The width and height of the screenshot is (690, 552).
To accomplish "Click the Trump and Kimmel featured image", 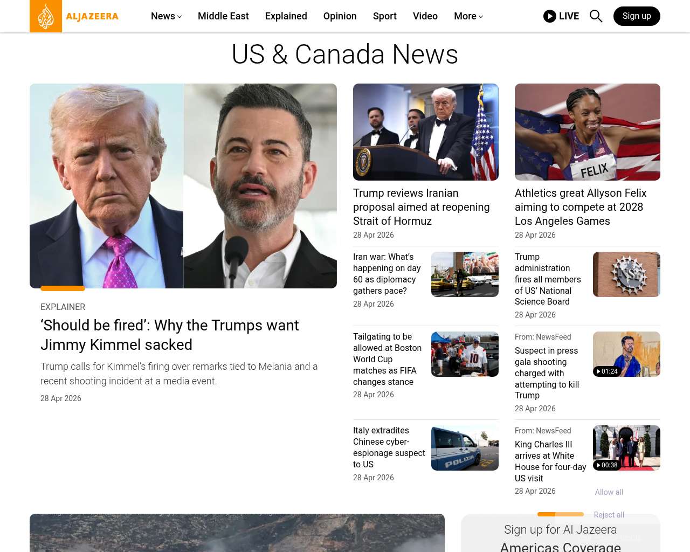I will point(183,186).
